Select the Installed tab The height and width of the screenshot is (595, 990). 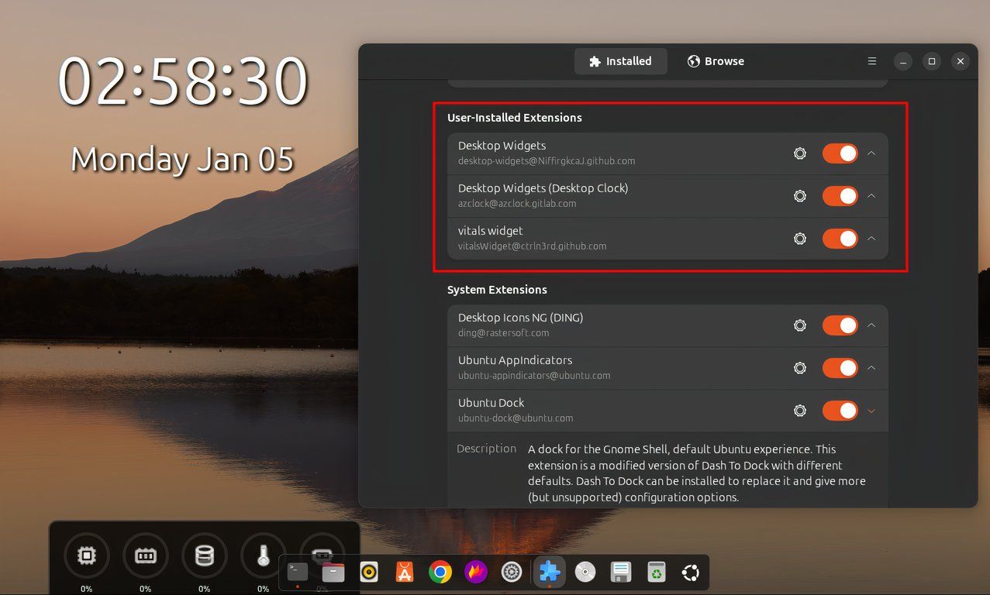pyautogui.click(x=620, y=60)
